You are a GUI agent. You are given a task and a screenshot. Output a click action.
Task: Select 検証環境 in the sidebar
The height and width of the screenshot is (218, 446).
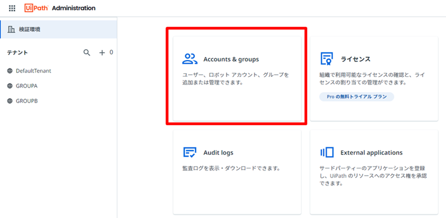click(x=58, y=29)
